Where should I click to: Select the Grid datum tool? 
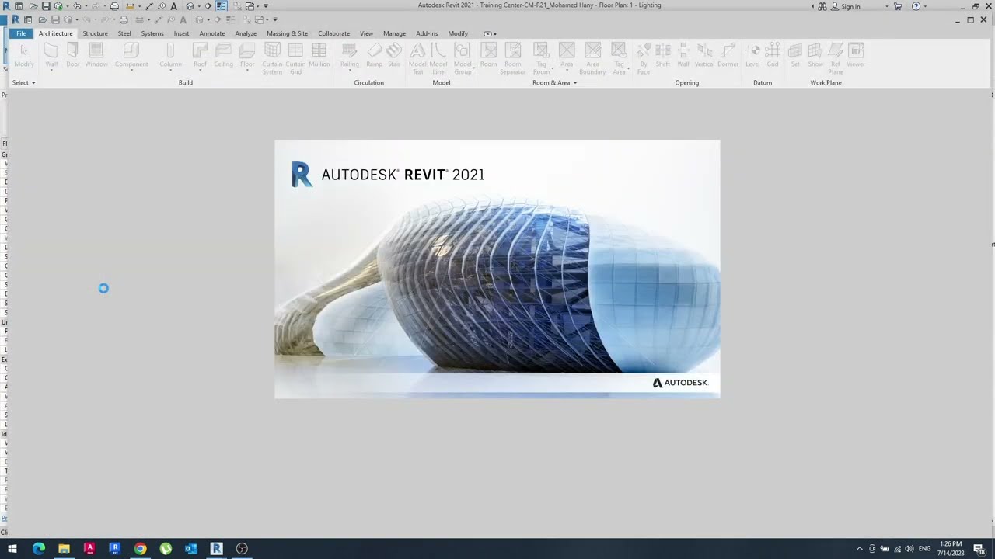(773, 55)
